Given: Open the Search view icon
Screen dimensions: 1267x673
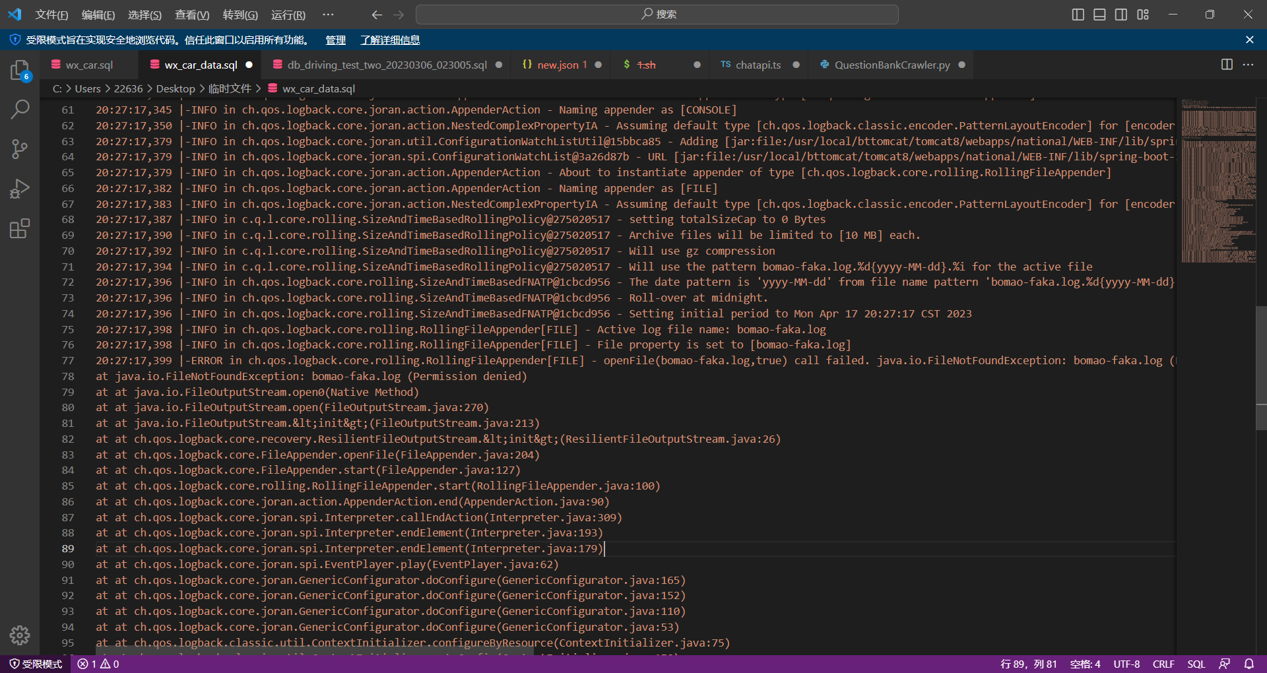Looking at the screenshot, I should 20,110.
